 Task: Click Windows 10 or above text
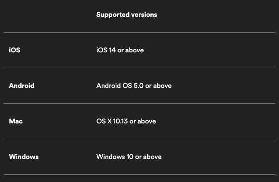(129, 157)
